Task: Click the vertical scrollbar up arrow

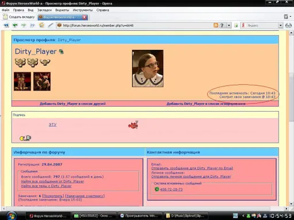Action: [x=291, y=33]
